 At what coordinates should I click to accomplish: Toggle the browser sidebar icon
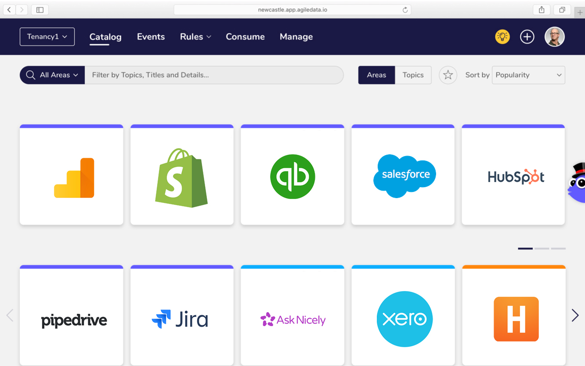pos(40,10)
